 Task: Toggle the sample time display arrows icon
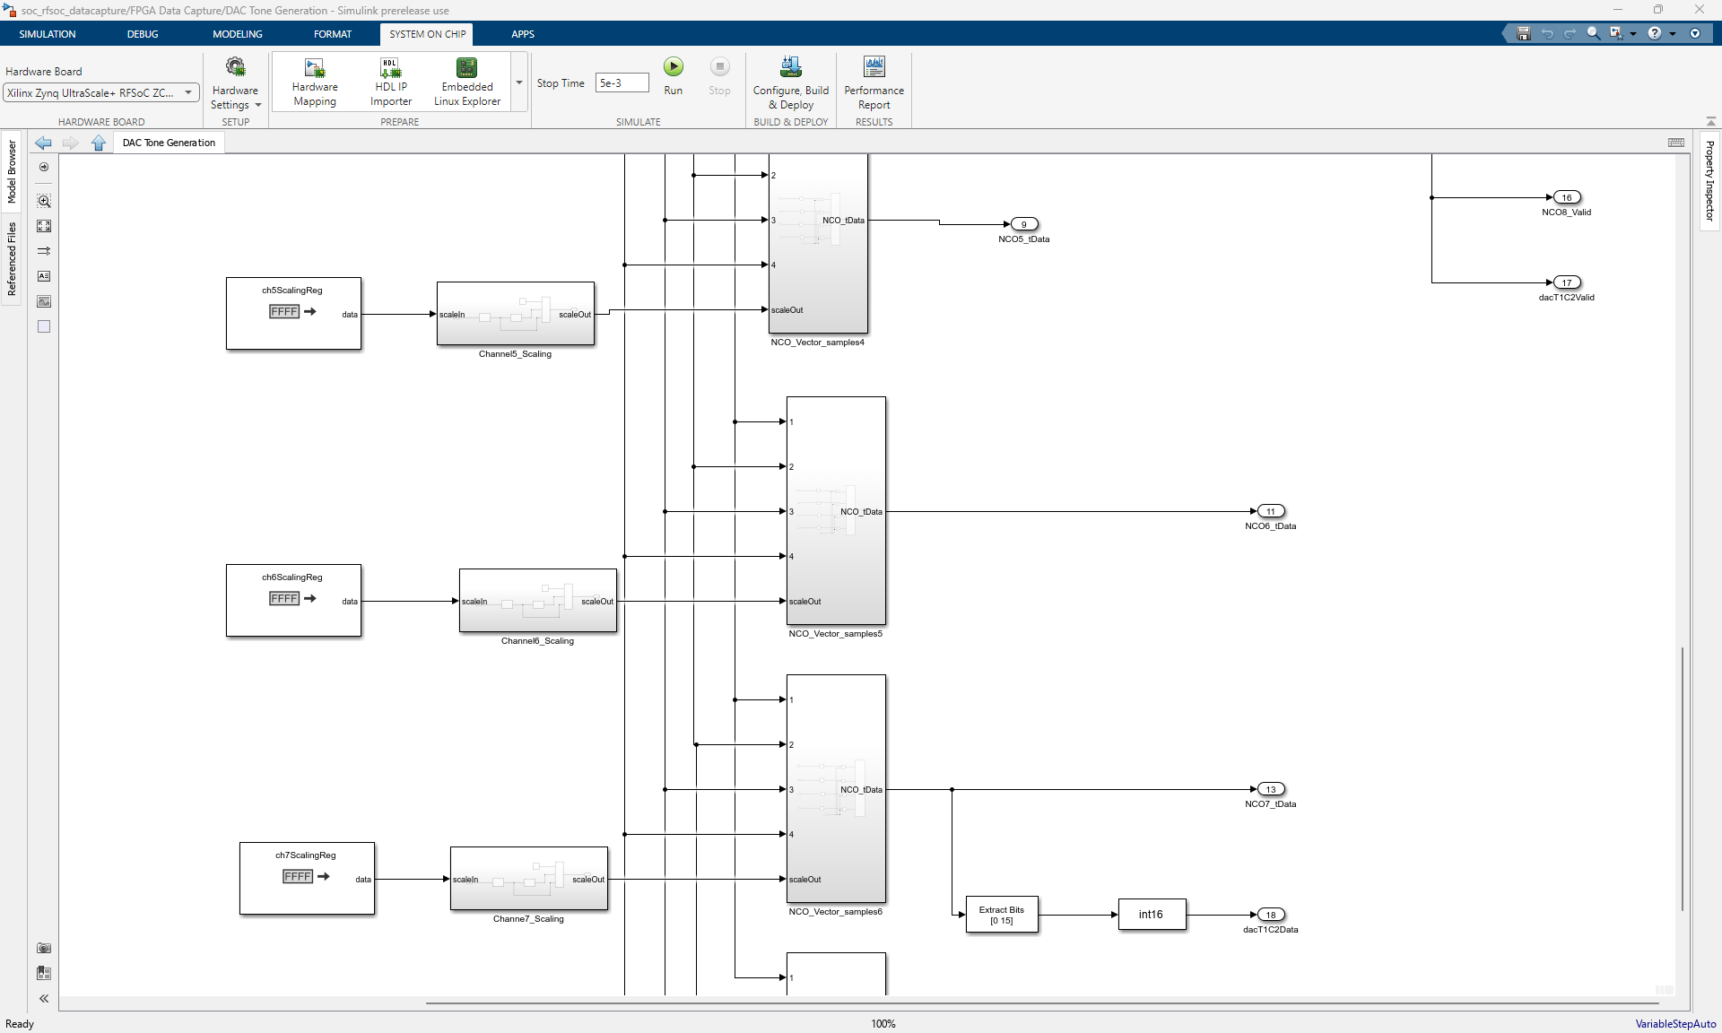[44, 251]
